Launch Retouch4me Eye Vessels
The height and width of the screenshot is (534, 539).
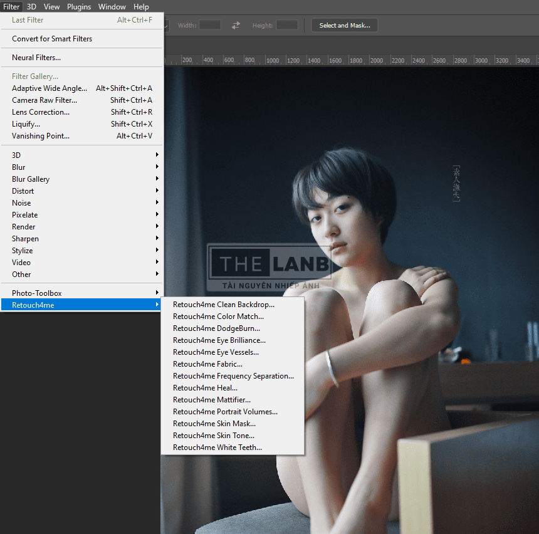click(x=233, y=352)
